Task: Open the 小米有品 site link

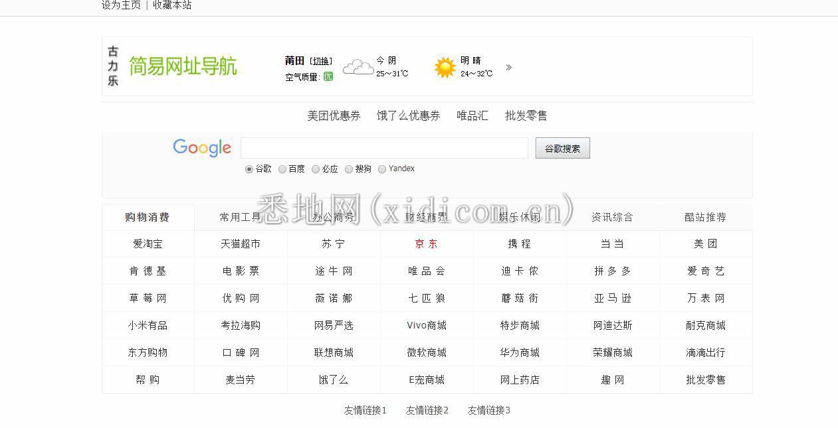Action: (148, 326)
